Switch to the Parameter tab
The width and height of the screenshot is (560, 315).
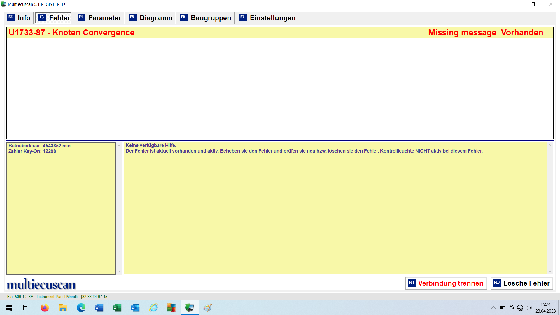(99, 18)
